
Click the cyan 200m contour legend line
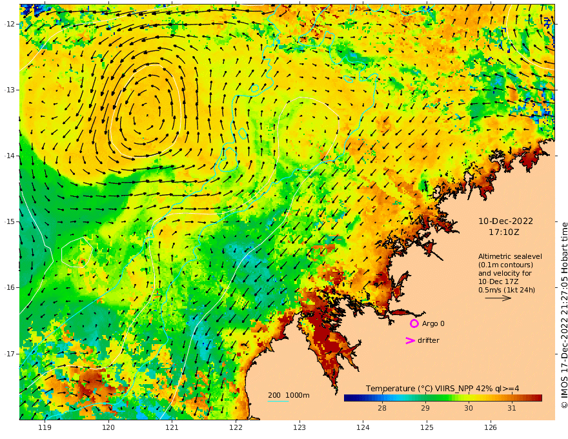(x=278, y=401)
